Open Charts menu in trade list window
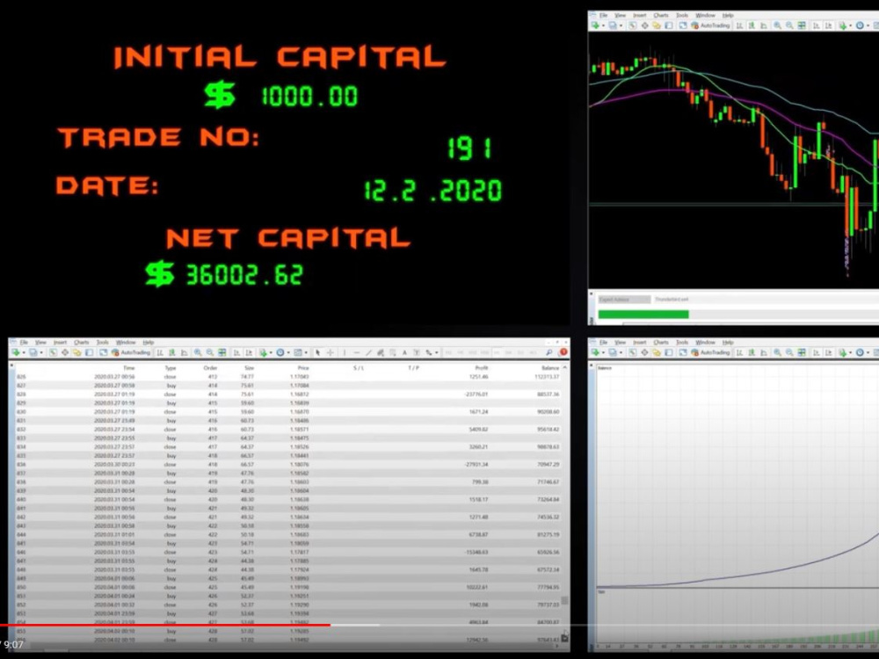Screen dimensions: 879x659 [x=81, y=343]
